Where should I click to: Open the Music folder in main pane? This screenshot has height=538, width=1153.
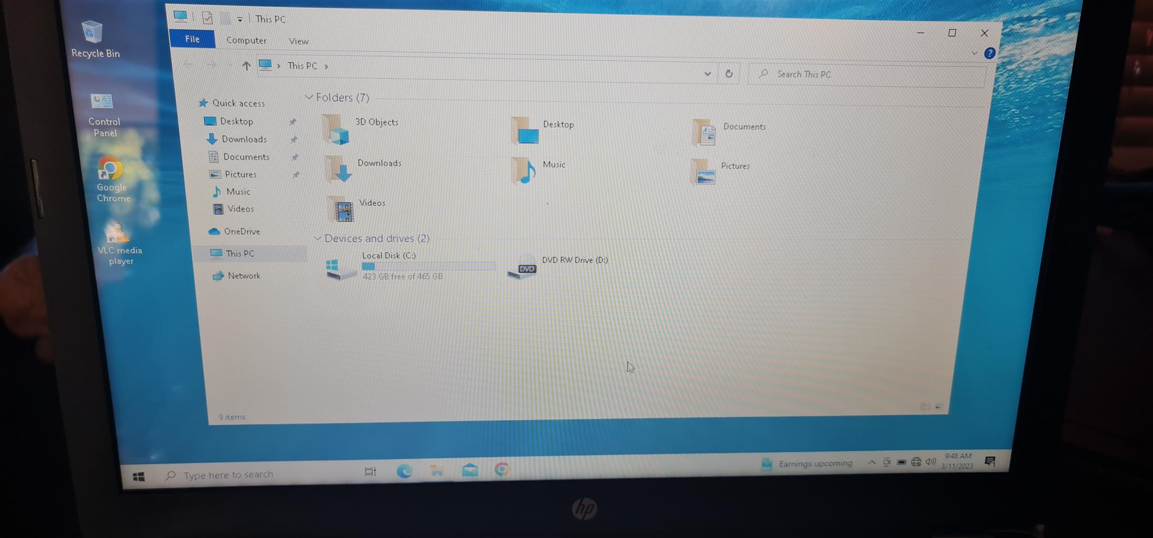[x=526, y=171]
